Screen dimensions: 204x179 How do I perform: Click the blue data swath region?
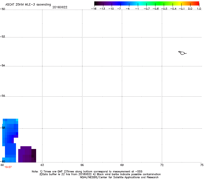pyautogui.click(x=10, y=140)
